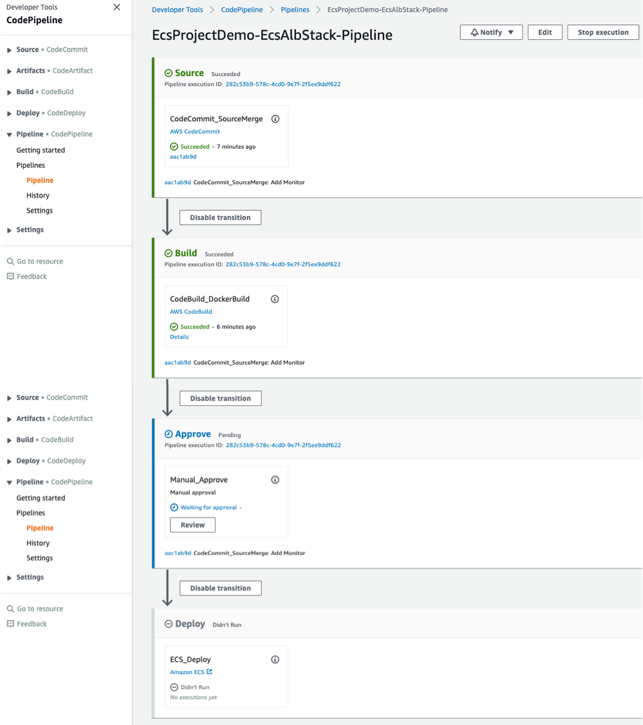643x725 pixels.
Task: Open the Notify dropdown menu
Action: click(x=491, y=32)
